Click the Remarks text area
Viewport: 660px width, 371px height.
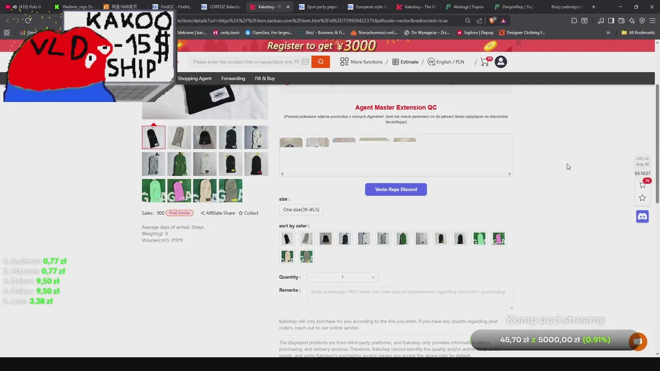click(x=410, y=298)
